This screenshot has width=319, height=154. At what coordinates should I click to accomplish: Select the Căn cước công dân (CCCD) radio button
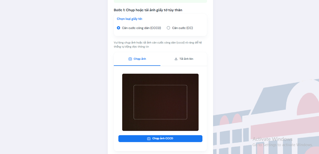pos(118,28)
